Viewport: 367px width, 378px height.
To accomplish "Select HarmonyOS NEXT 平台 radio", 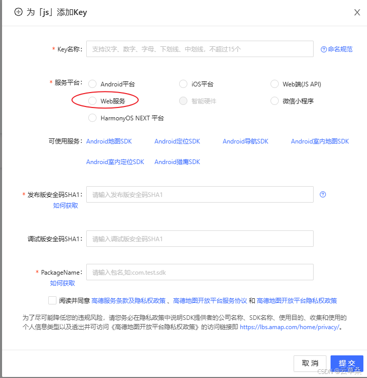I will [92, 118].
